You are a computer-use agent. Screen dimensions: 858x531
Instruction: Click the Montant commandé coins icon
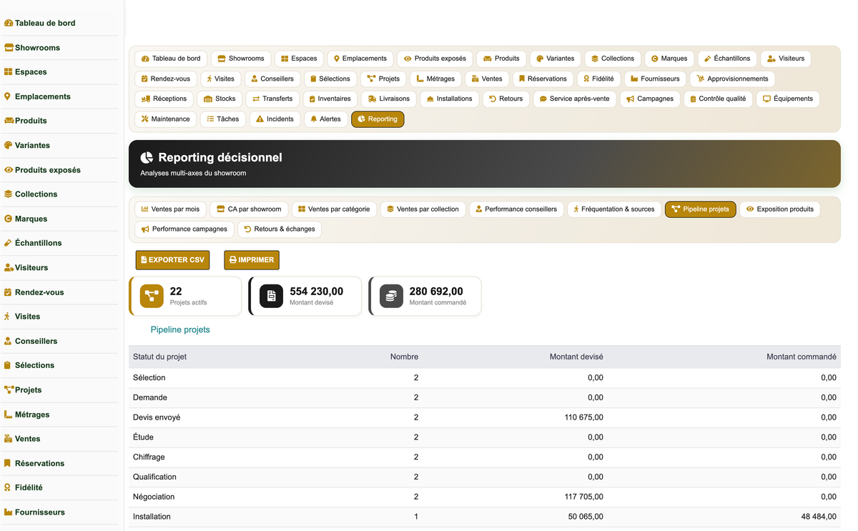(x=391, y=296)
